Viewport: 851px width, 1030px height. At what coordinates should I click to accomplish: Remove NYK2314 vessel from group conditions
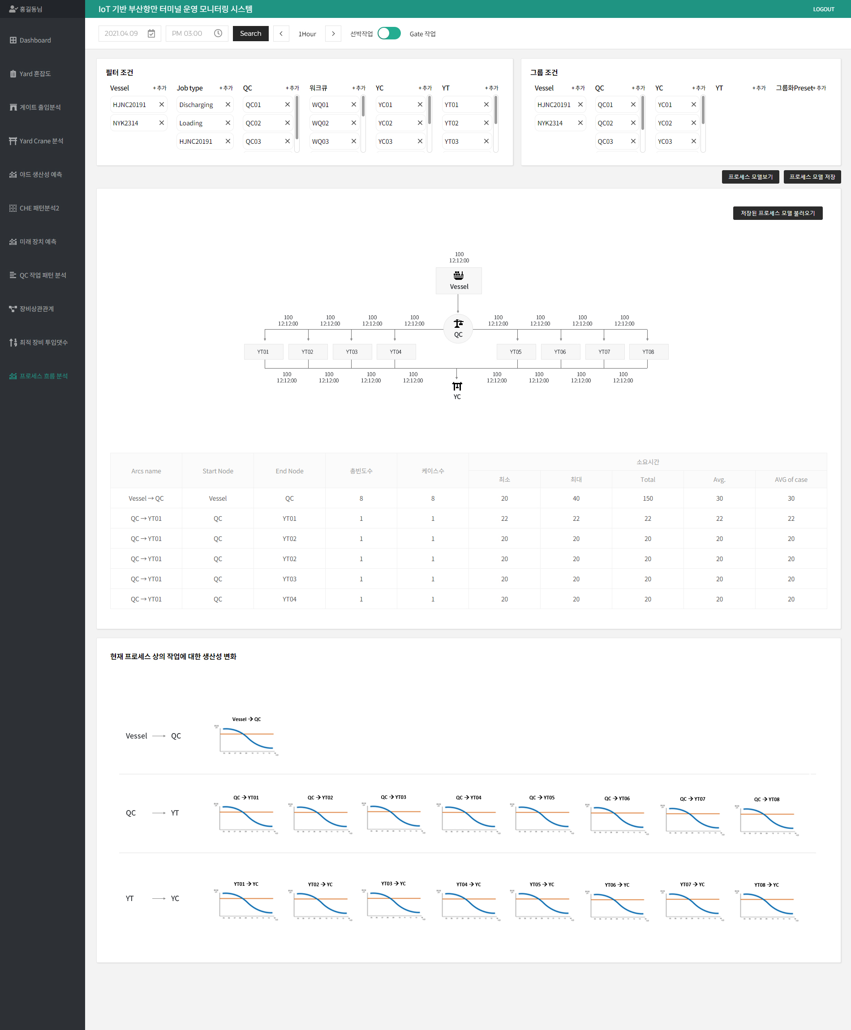click(580, 123)
